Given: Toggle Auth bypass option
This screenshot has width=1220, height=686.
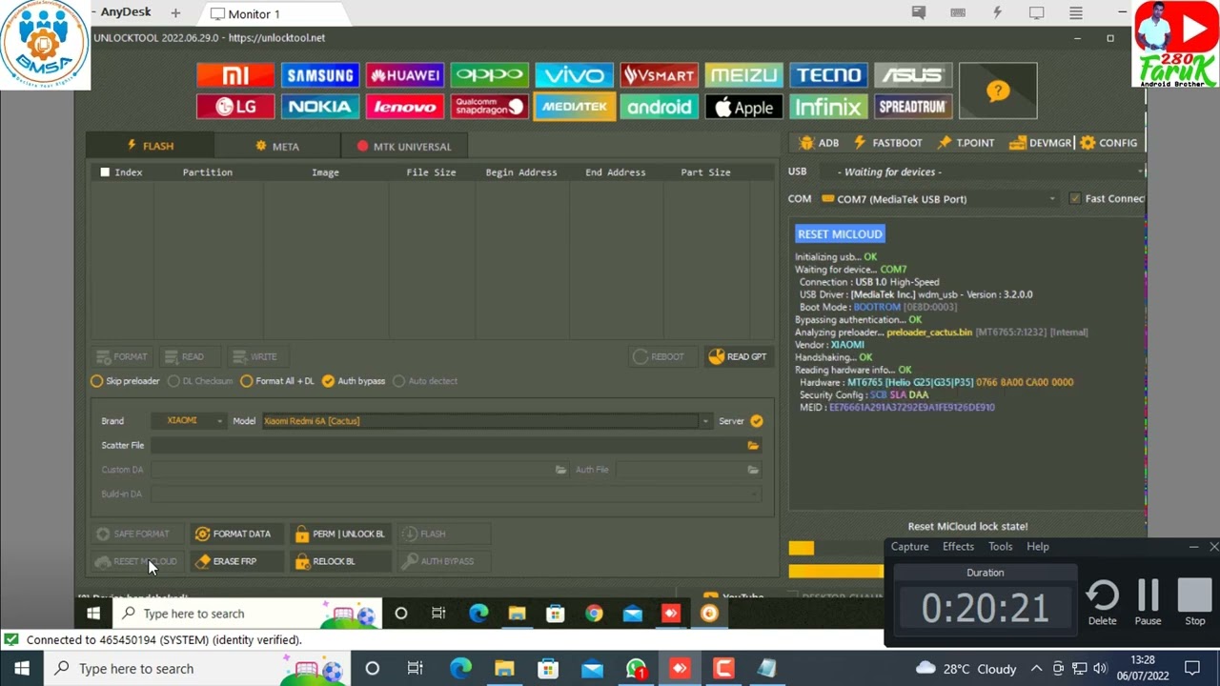Looking at the screenshot, I should 354,381.
